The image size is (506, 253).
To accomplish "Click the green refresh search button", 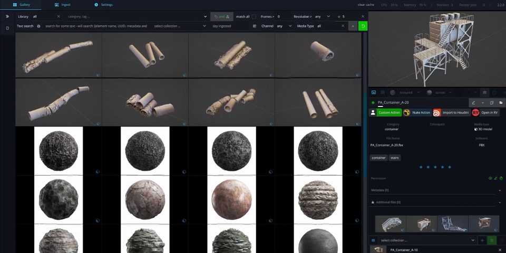I will coord(363,26).
